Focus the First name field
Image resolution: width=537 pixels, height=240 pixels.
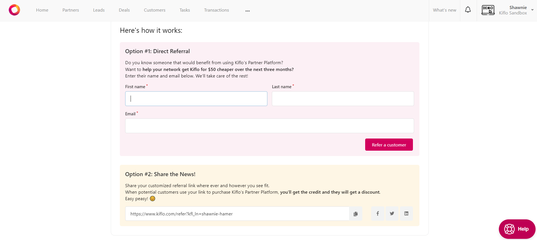click(x=196, y=99)
